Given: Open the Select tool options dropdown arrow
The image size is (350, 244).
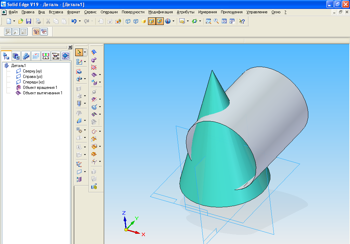Looking at the screenshot, I should (85, 53).
